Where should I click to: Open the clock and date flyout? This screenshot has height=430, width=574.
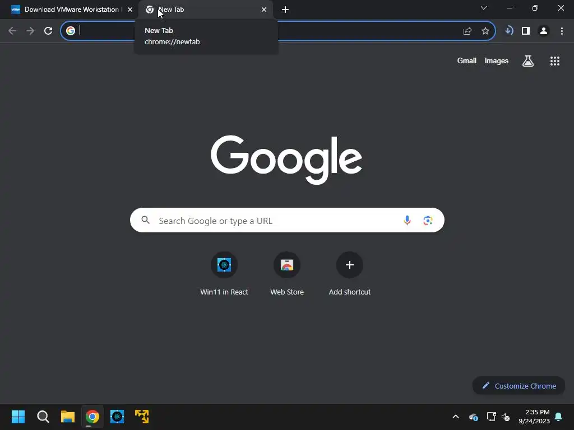(534, 417)
